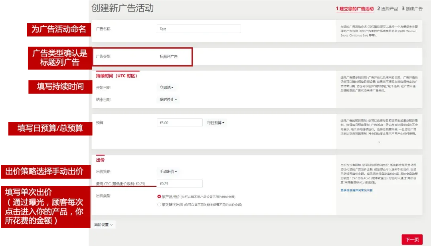
Task: Switch to step 2 选择产品
Action: (388, 9)
